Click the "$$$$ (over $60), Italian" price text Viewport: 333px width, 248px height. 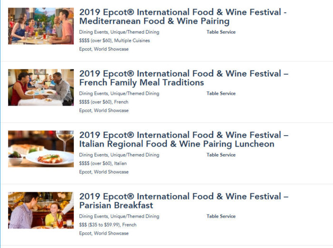(x=103, y=164)
